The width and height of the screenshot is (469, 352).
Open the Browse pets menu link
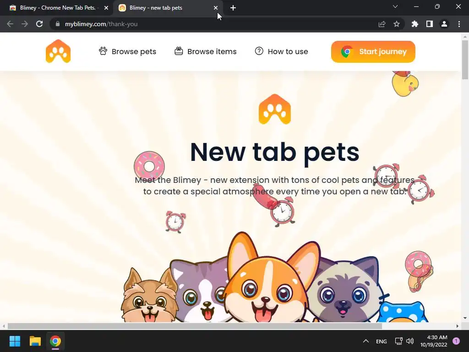pyautogui.click(x=127, y=51)
